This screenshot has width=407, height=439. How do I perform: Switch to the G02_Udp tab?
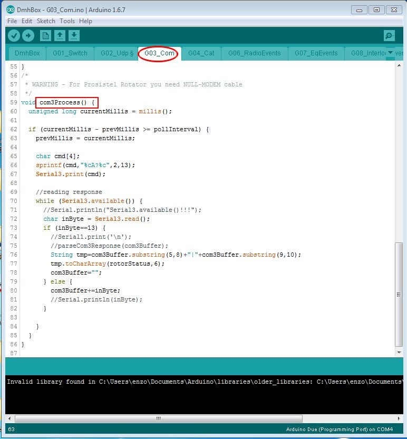117,53
